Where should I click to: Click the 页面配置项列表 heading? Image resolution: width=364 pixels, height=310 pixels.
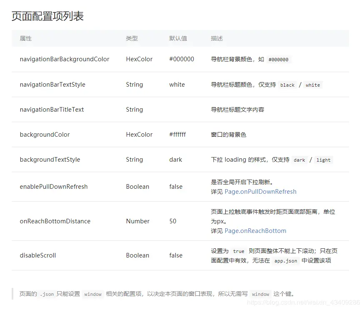pyautogui.click(x=47, y=16)
